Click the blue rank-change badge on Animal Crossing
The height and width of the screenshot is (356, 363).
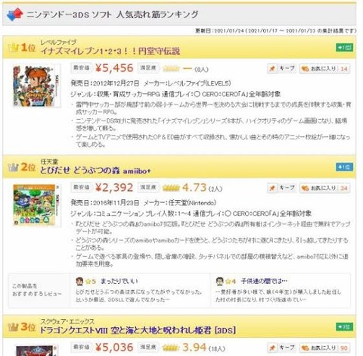point(344,167)
